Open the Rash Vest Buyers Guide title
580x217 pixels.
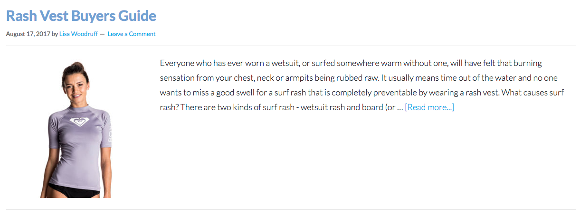(x=81, y=16)
